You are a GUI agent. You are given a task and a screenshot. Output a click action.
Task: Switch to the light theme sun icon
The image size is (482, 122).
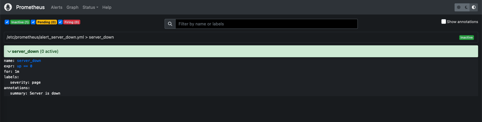coord(459,7)
